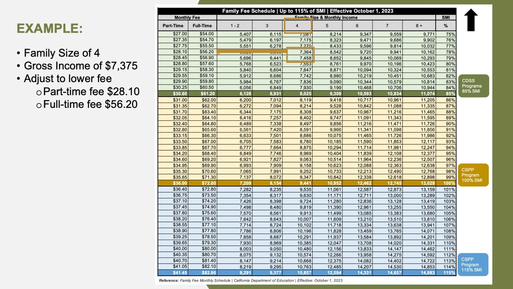Screen dimensions: 513x289
Task: Expand the Full-Time column header
Action: tap(202, 26)
